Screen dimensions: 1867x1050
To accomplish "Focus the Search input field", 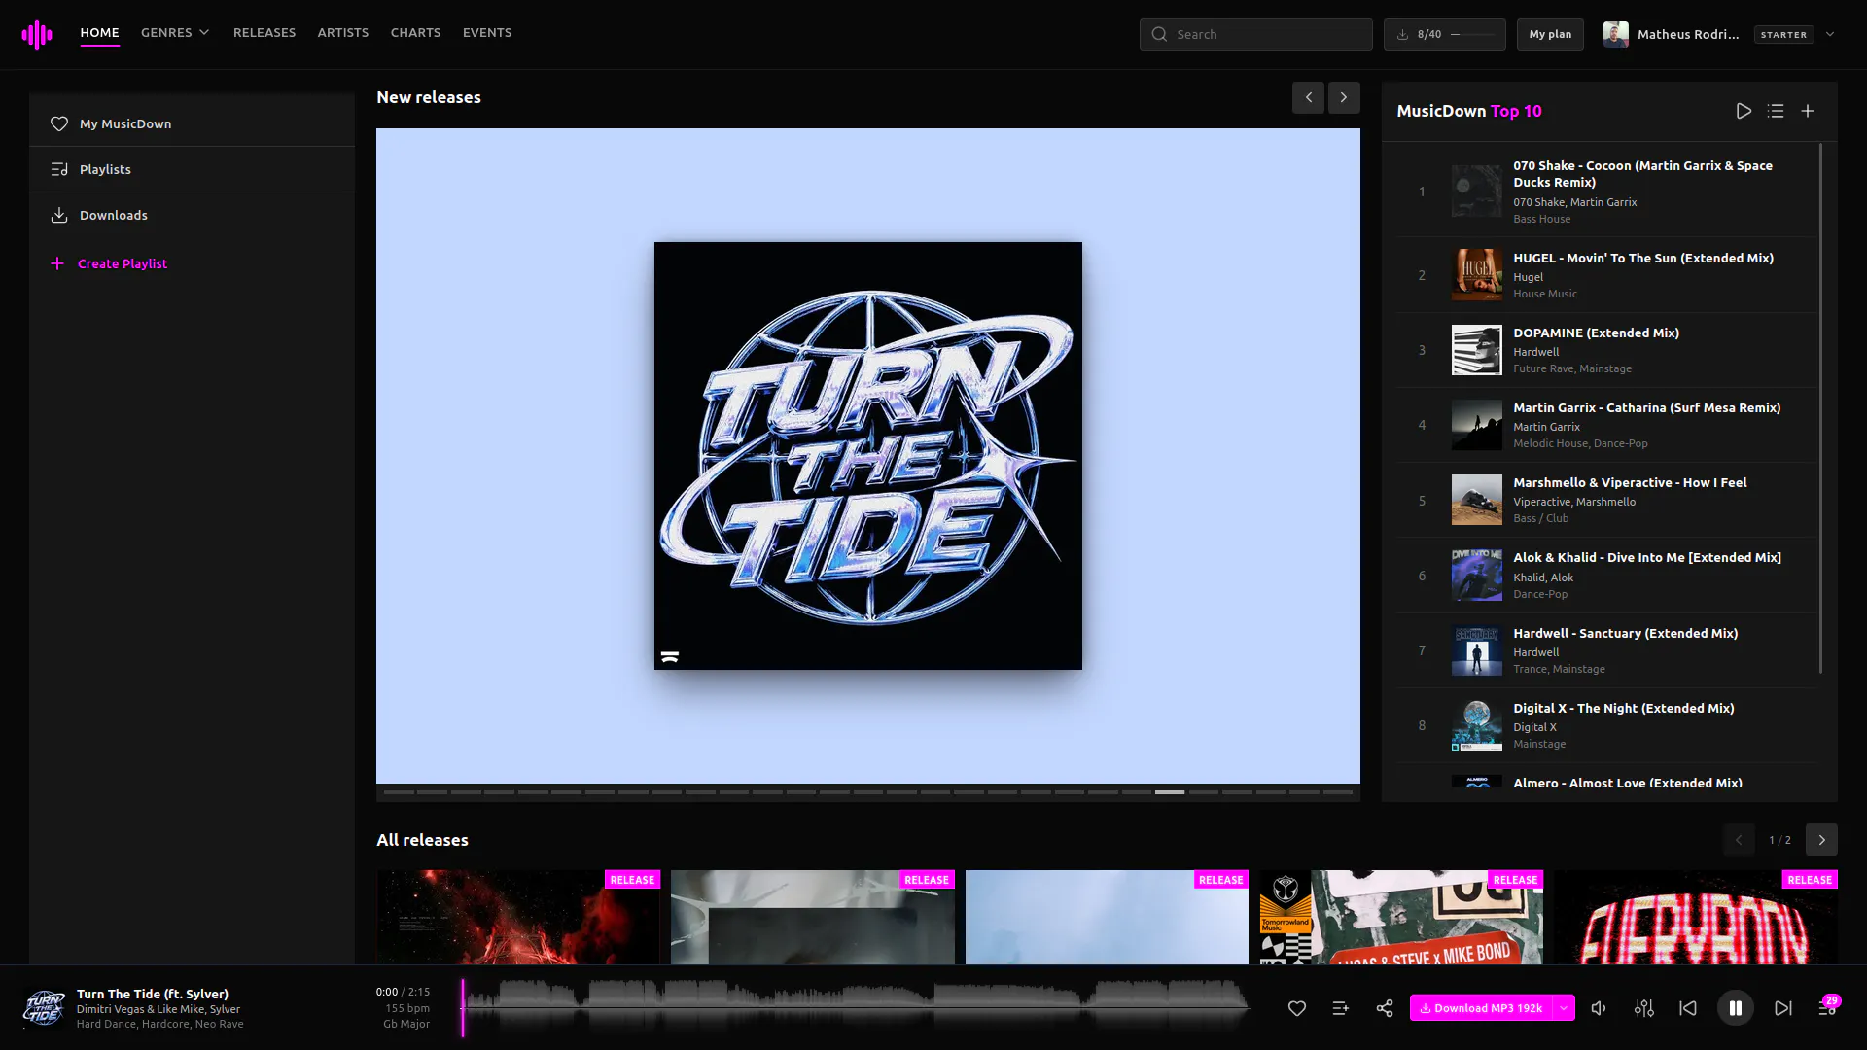I will 1255,34.
